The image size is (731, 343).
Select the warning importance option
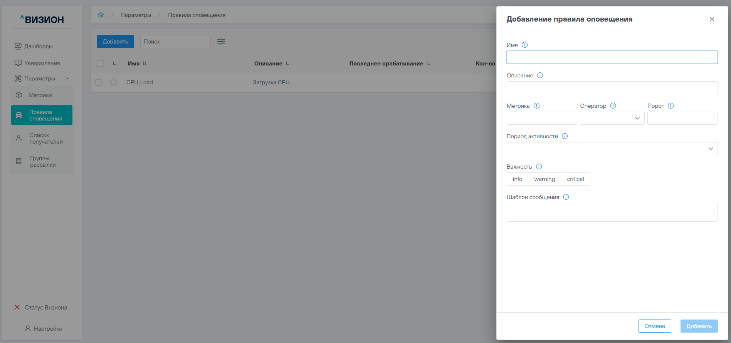544,179
